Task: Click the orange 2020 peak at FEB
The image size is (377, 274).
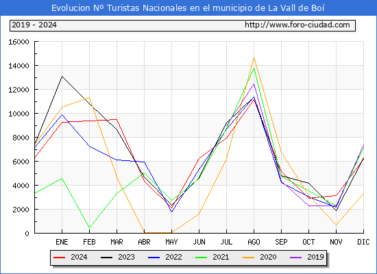Action: pyautogui.click(x=89, y=97)
